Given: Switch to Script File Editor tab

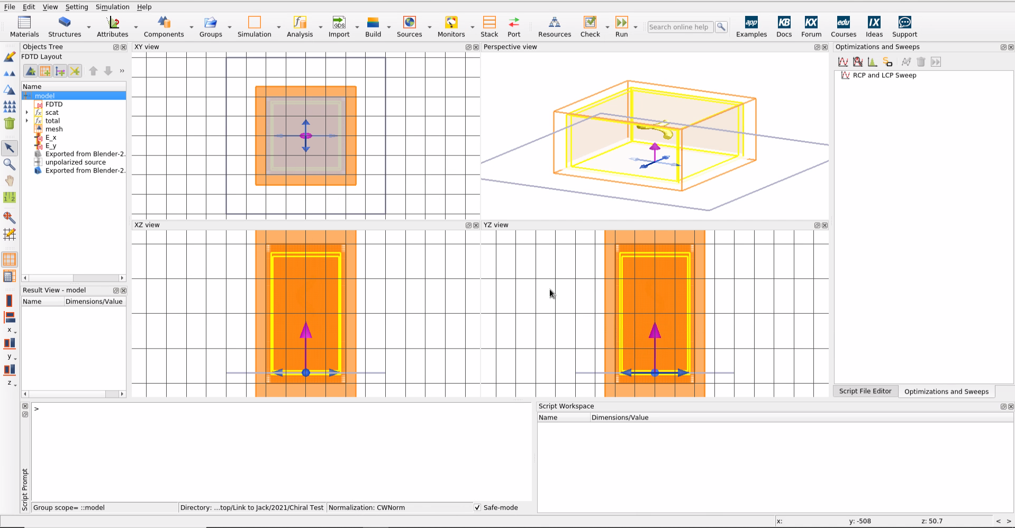Looking at the screenshot, I should tap(865, 391).
